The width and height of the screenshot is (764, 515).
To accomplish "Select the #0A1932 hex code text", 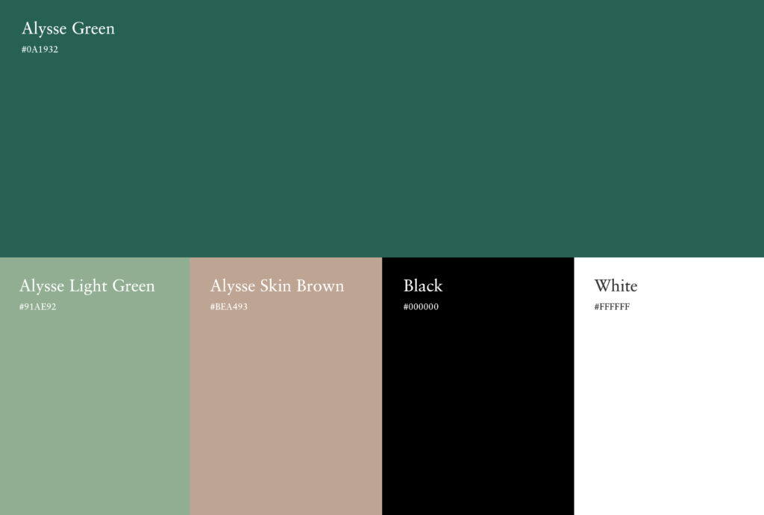I will point(40,49).
